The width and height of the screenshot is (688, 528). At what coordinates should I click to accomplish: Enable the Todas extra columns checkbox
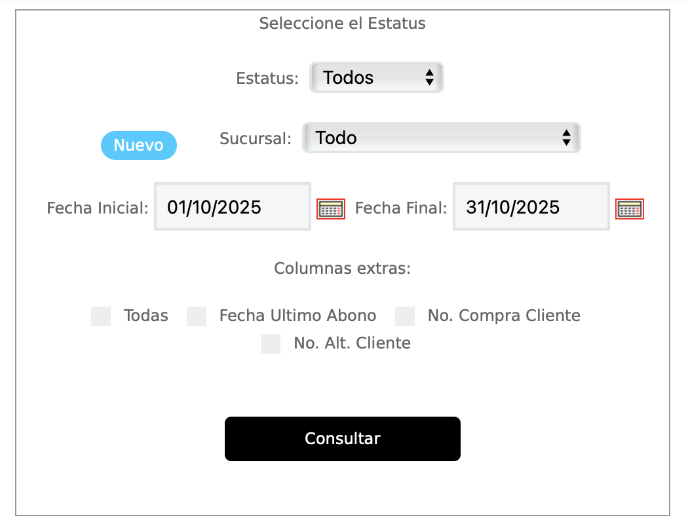[101, 316]
